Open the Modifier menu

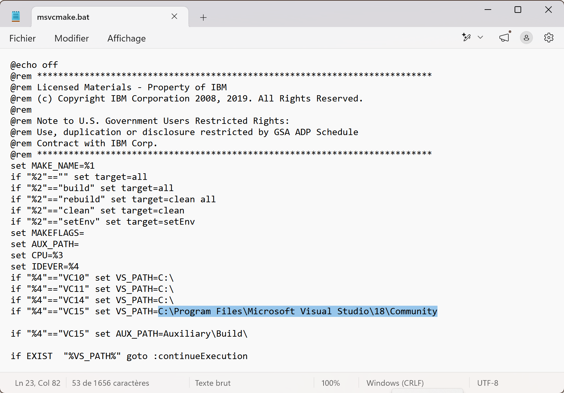coord(71,38)
